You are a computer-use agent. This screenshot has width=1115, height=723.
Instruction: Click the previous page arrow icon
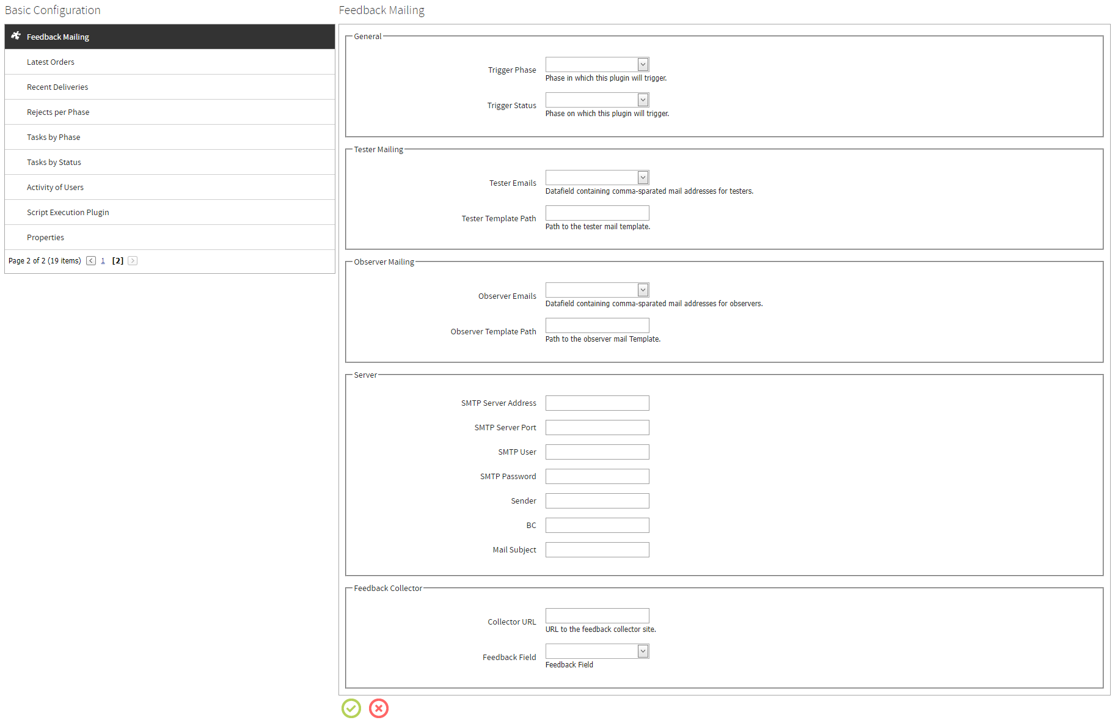pyautogui.click(x=90, y=260)
